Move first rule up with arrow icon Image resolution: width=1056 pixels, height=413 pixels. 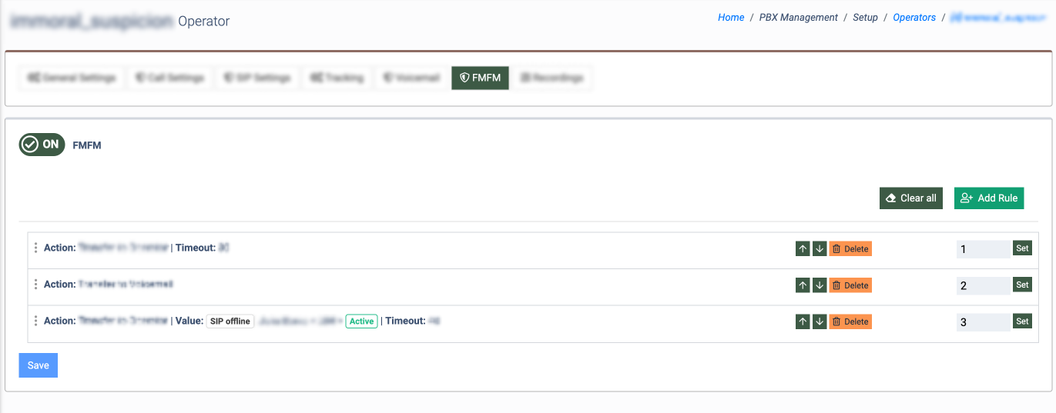[803, 249]
